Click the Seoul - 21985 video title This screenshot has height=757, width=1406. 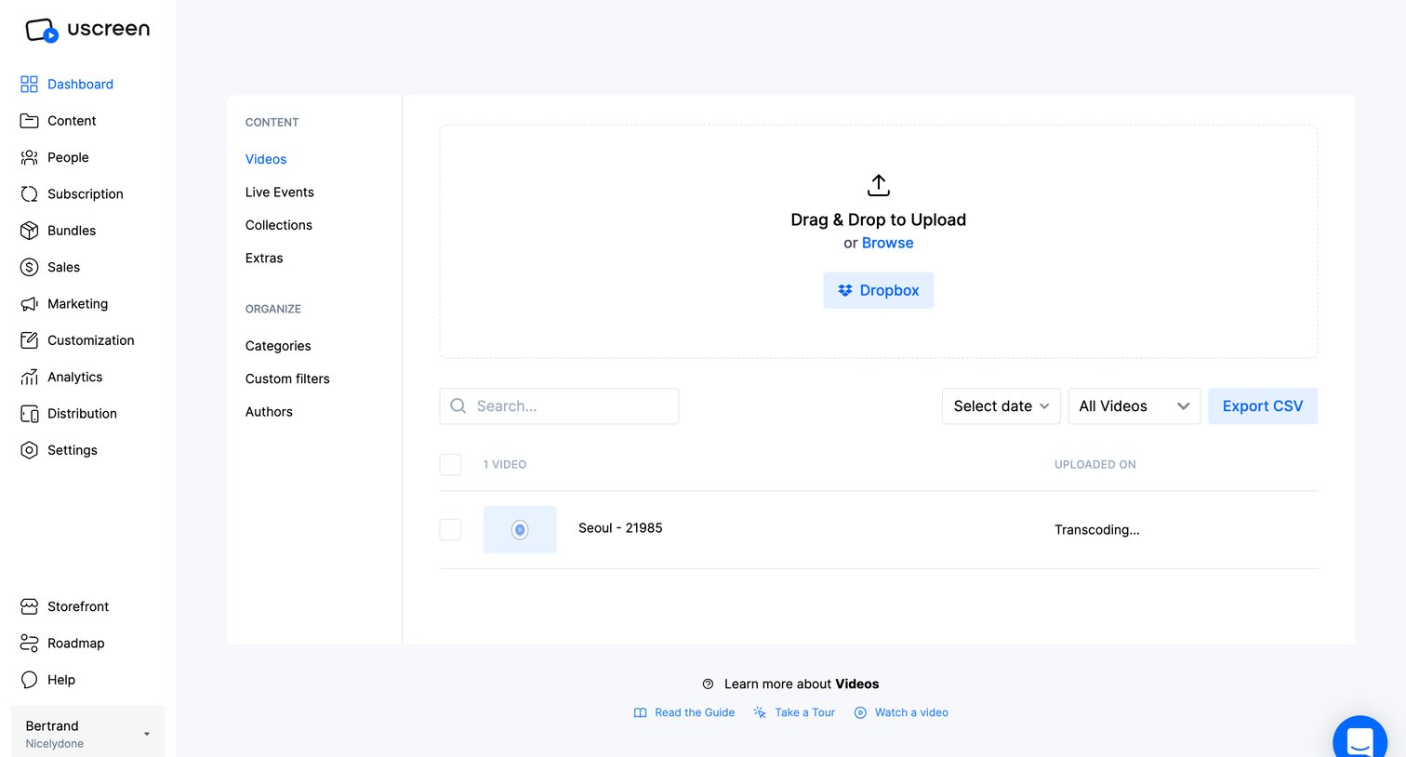click(620, 528)
